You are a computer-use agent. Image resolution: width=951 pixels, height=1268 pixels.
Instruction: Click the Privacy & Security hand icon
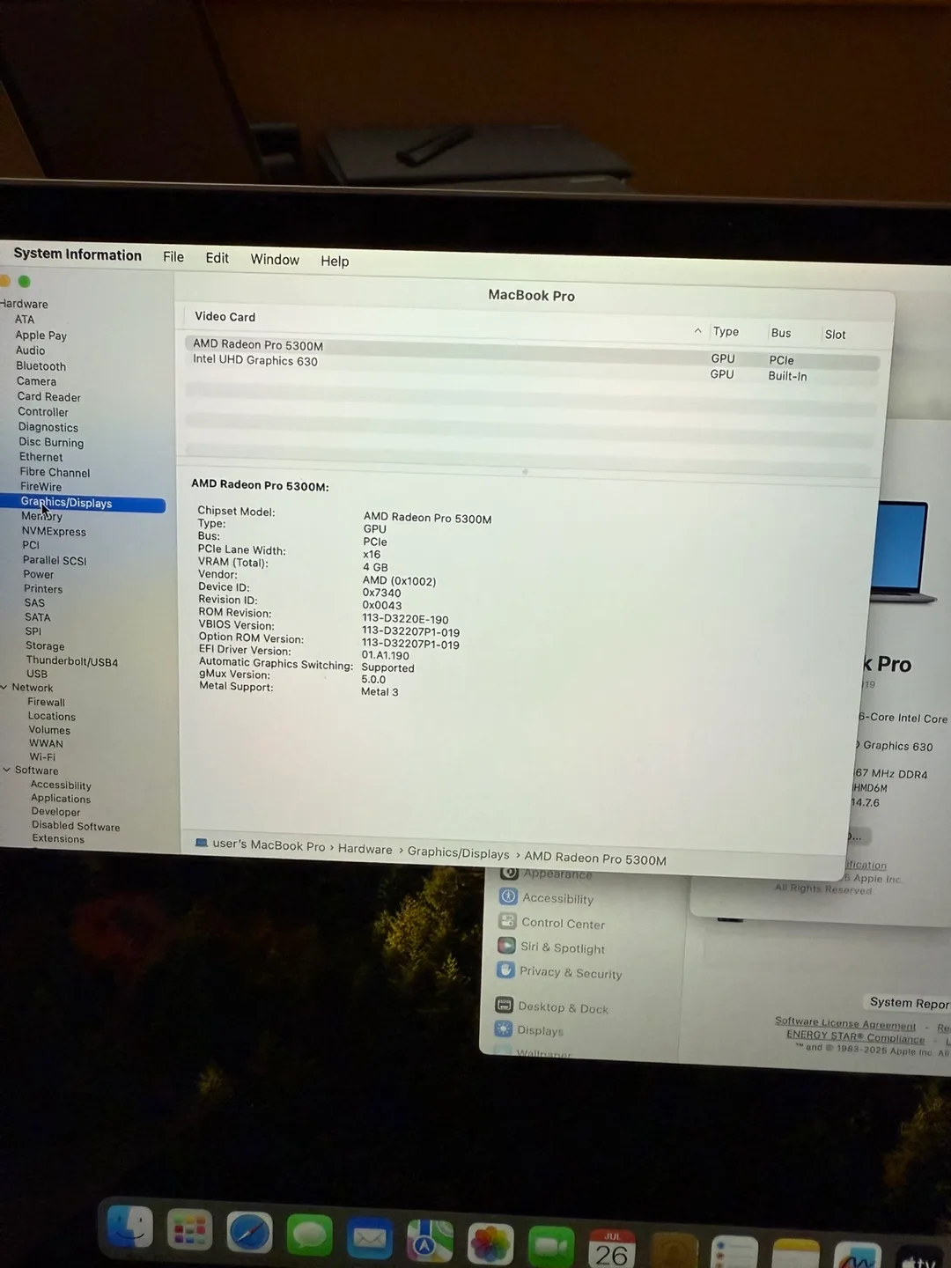(505, 970)
